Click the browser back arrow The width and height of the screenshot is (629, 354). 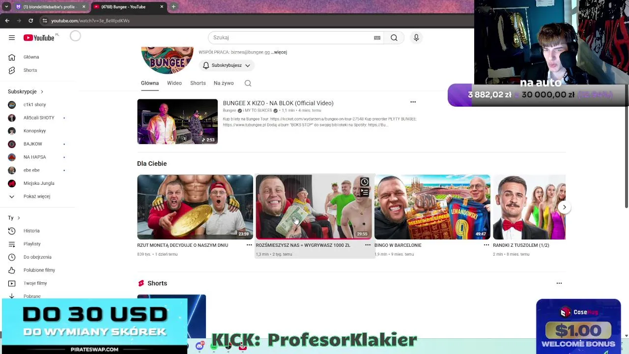pos(7,21)
